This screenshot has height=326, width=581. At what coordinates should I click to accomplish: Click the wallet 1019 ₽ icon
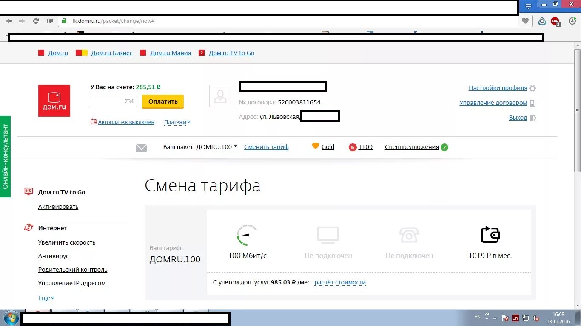click(x=490, y=234)
